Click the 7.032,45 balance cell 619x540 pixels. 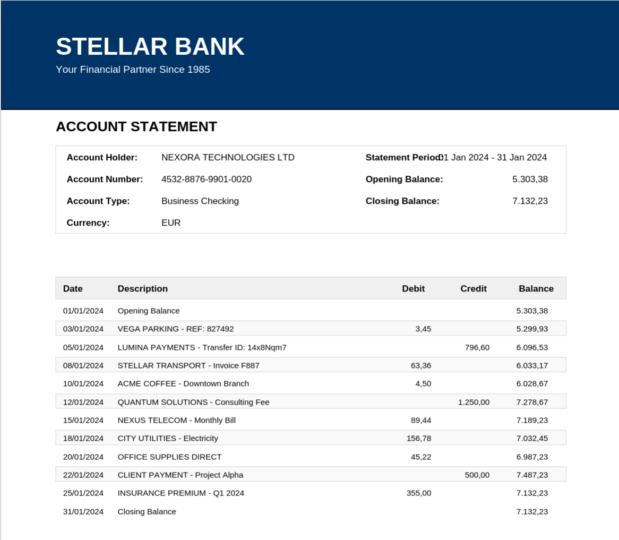coord(532,439)
